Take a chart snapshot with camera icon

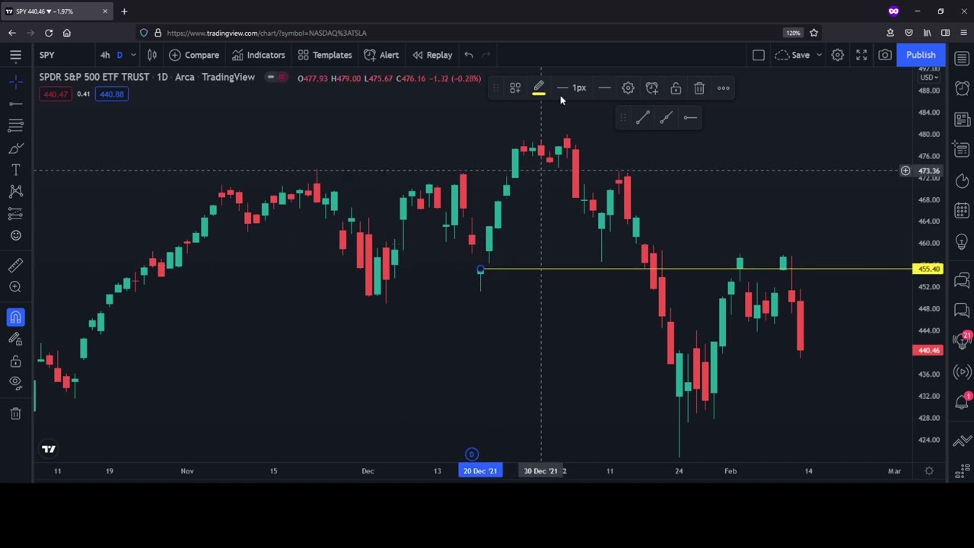(885, 55)
